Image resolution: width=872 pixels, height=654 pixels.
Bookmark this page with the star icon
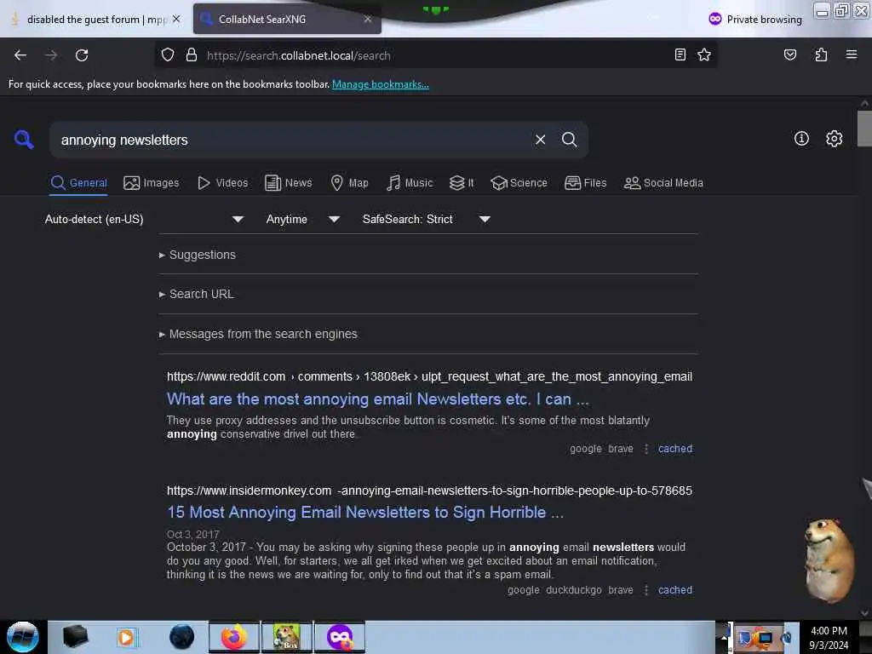[x=704, y=54]
